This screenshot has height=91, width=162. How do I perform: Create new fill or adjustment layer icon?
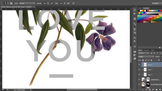pos(153,90)
